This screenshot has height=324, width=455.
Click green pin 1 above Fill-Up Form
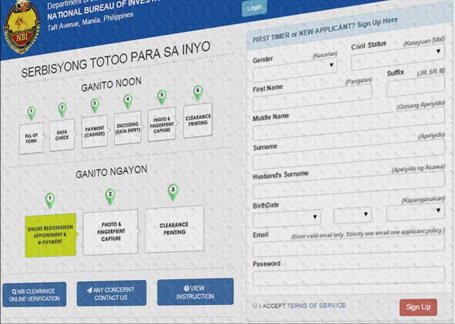coord(31,113)
